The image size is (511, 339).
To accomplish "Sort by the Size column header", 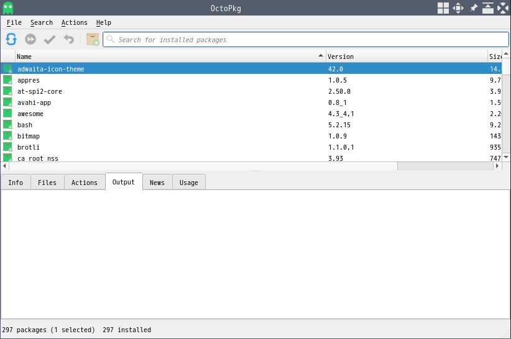I will (495, 56).
